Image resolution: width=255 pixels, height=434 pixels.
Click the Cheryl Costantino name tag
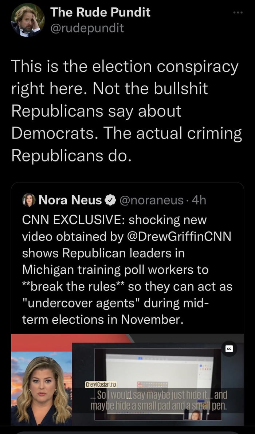(101, 384)
